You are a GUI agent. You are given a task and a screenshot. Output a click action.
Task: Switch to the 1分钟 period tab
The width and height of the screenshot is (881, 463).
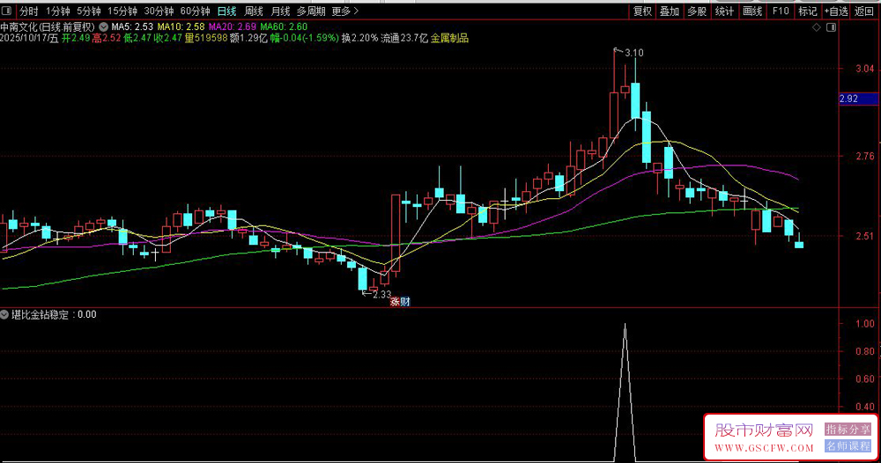click(58, 11)
